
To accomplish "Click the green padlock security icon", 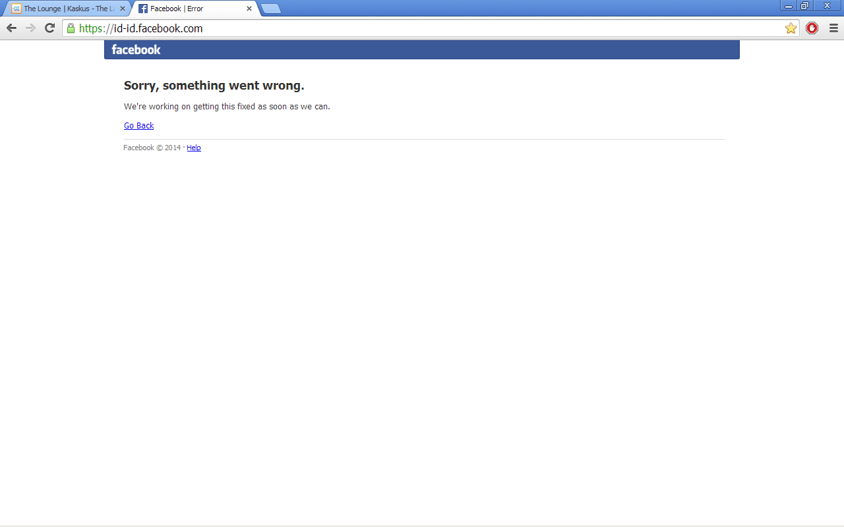I will (71, 28).
